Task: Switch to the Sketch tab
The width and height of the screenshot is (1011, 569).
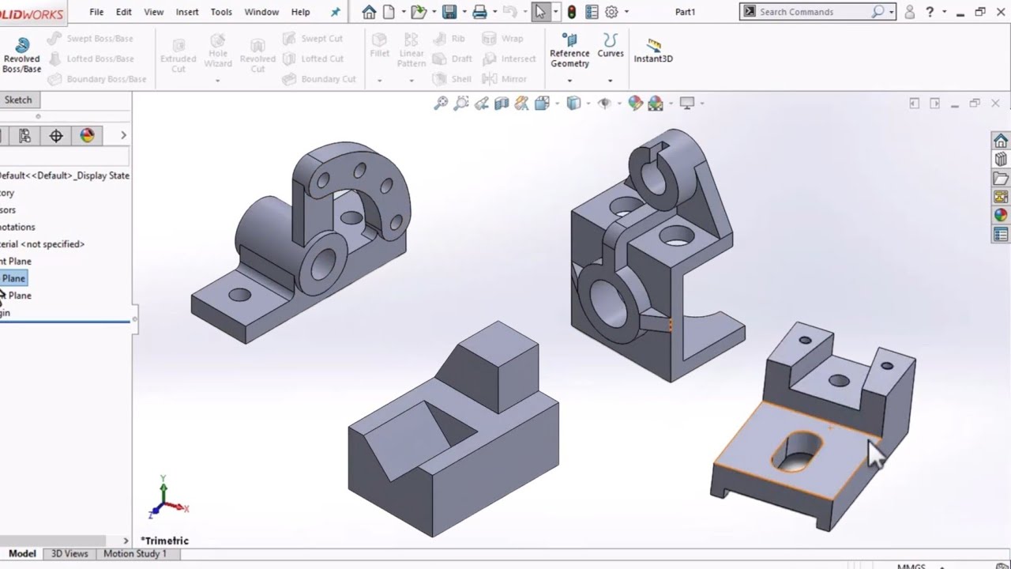Action: (x=18, y=100)
